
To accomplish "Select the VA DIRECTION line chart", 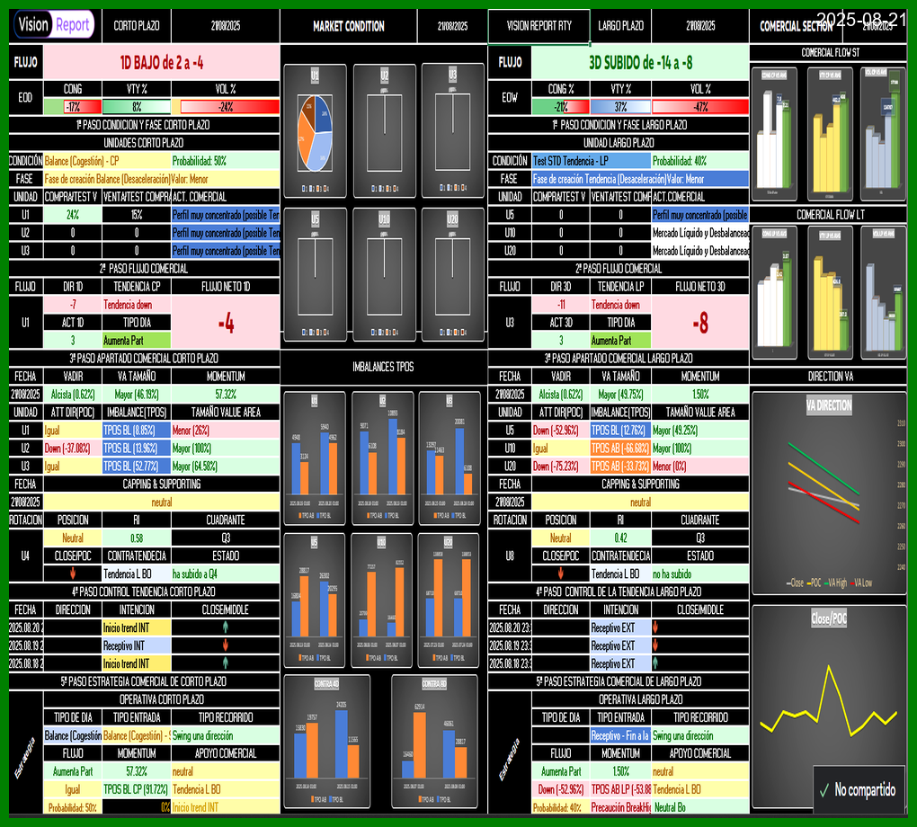I will 829,494.
